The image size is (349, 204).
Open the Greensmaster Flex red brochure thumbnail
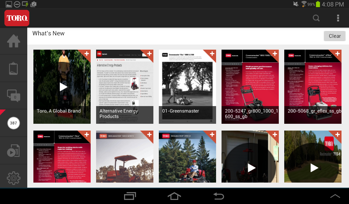click(62, 157)
